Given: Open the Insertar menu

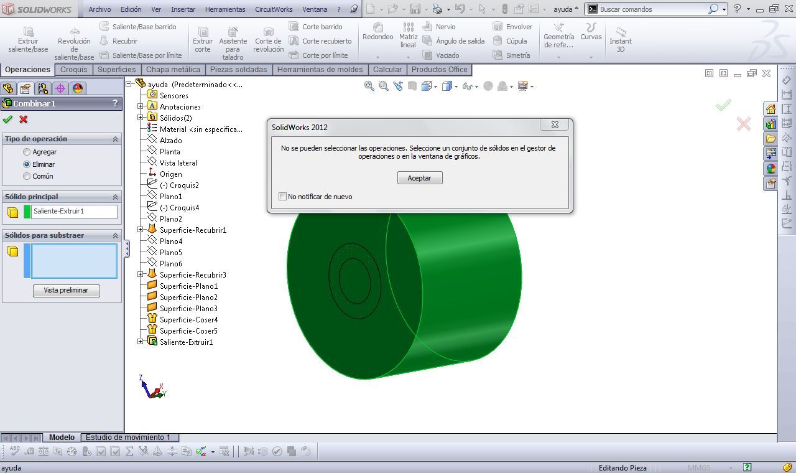Looking at the screenshot, I should tap(183, 9).
